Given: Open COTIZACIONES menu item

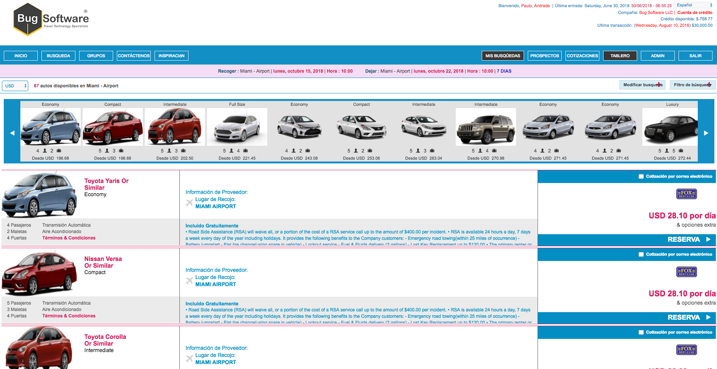Looking at the screenshot, I should pos(582,56).
